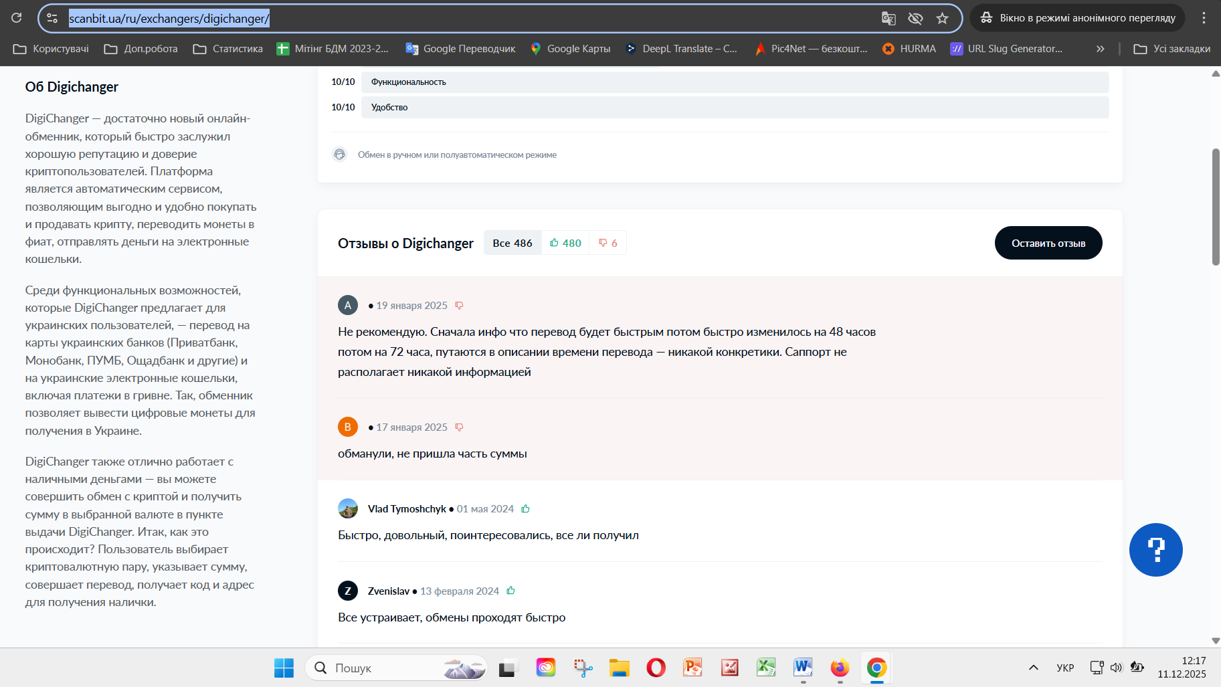Switch to Word on the taskbar
The width and height of the screenshot is (1221, 687).
pyautogui.click(x=803, y=668)
